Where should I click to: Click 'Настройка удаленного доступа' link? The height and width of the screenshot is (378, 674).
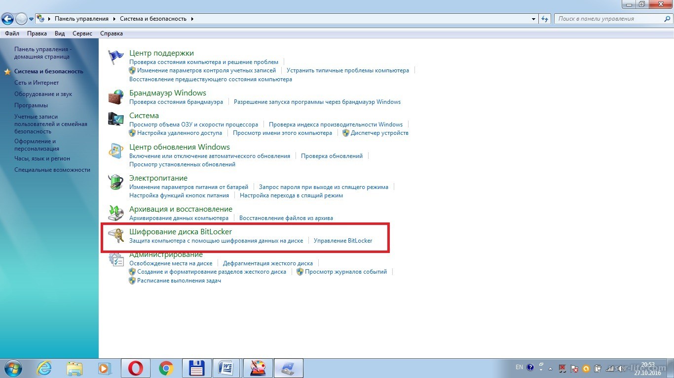tap(180, 133)
